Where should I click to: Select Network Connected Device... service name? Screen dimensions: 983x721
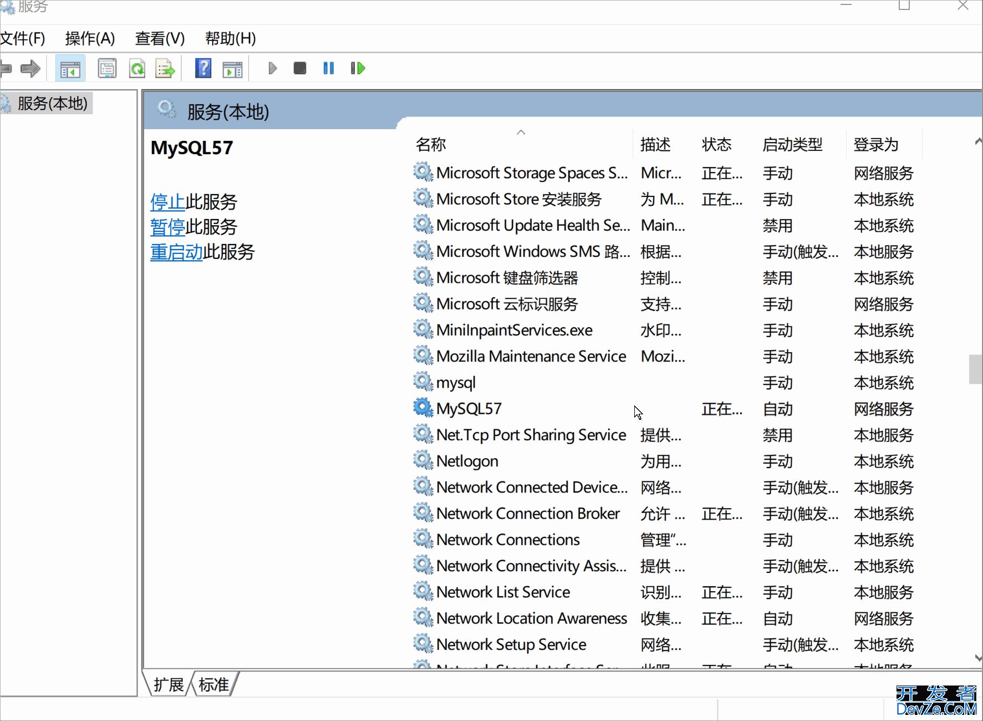[x=532, y=488]
